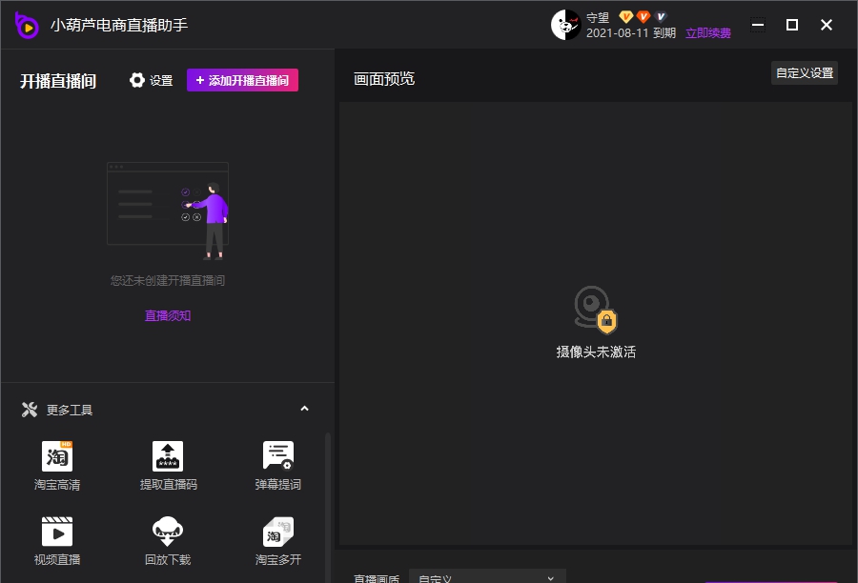858x583 pixels.
Task: Open the 直播须知 notice link
Action: tap(168, 315)
